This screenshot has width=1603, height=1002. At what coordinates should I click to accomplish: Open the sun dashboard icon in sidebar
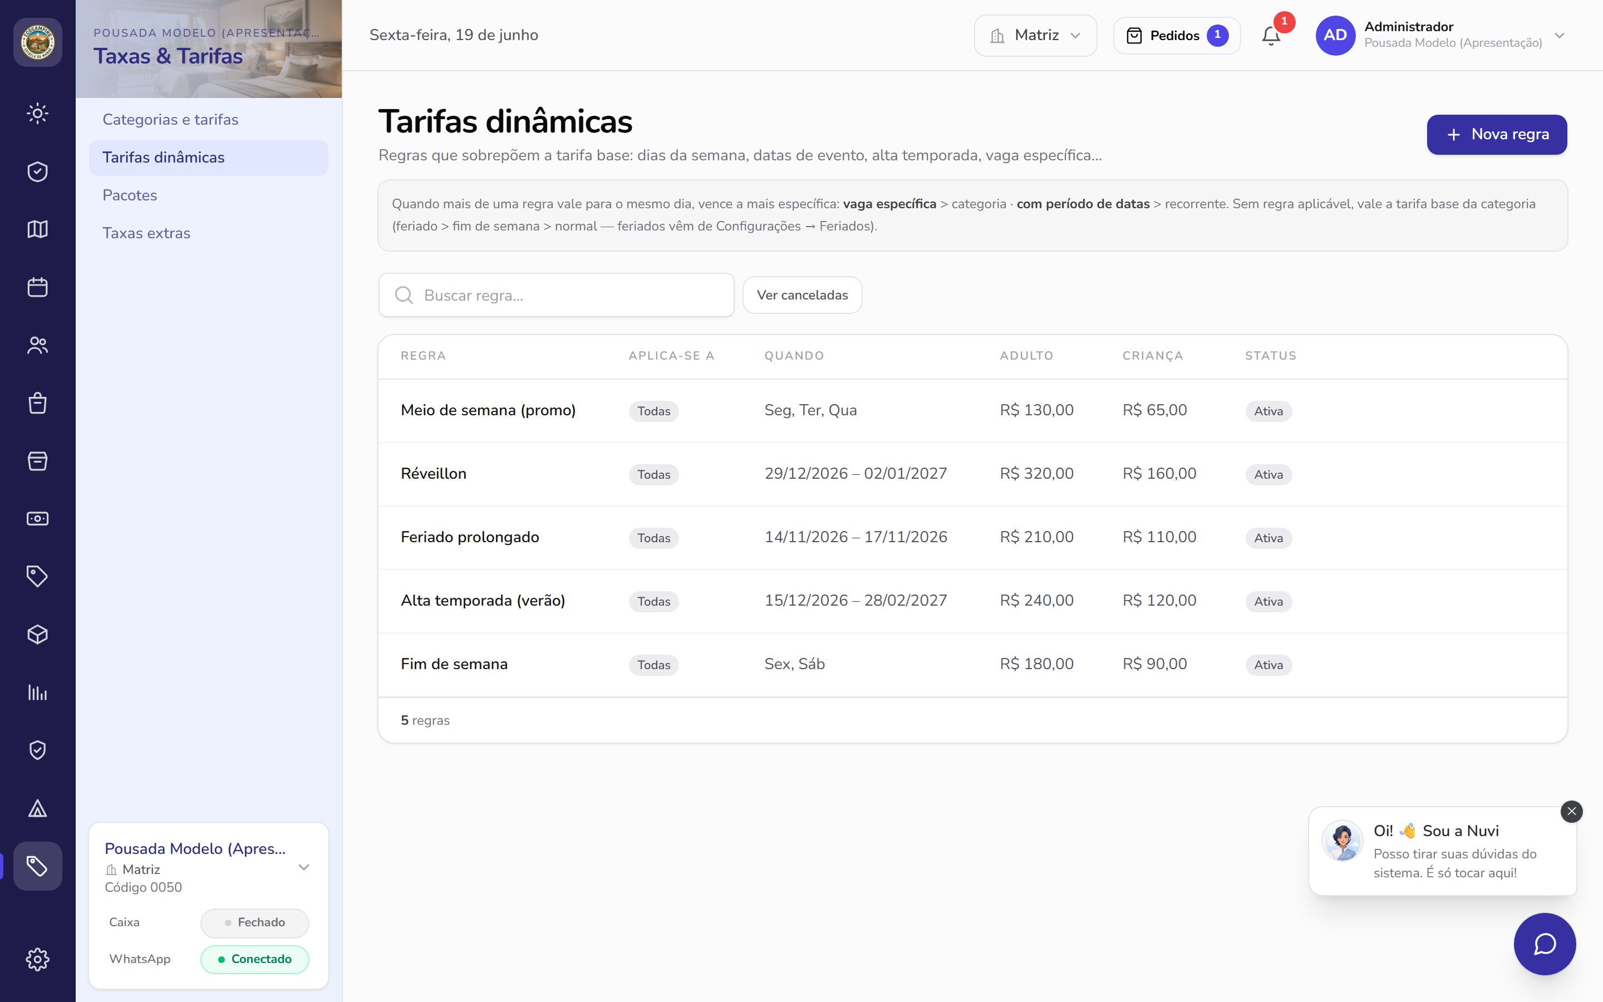[x=38, y=114]
